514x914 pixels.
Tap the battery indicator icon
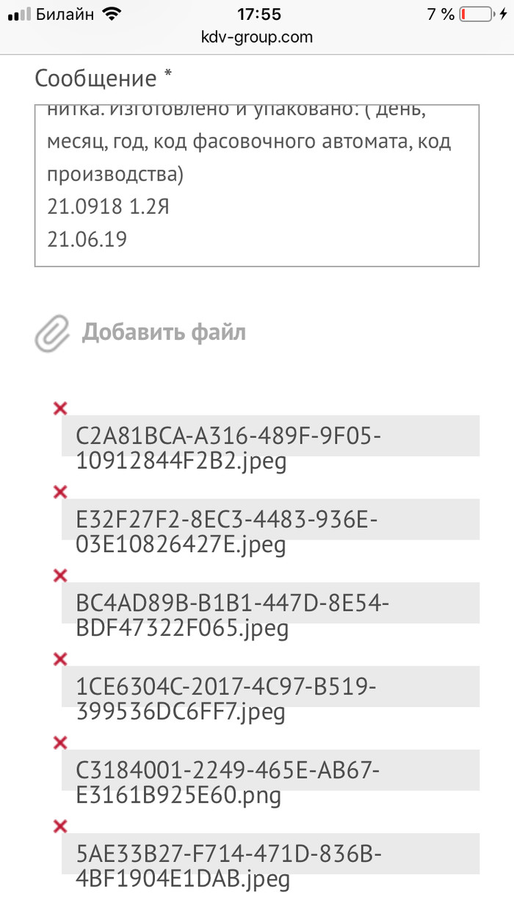pos(478,14)
